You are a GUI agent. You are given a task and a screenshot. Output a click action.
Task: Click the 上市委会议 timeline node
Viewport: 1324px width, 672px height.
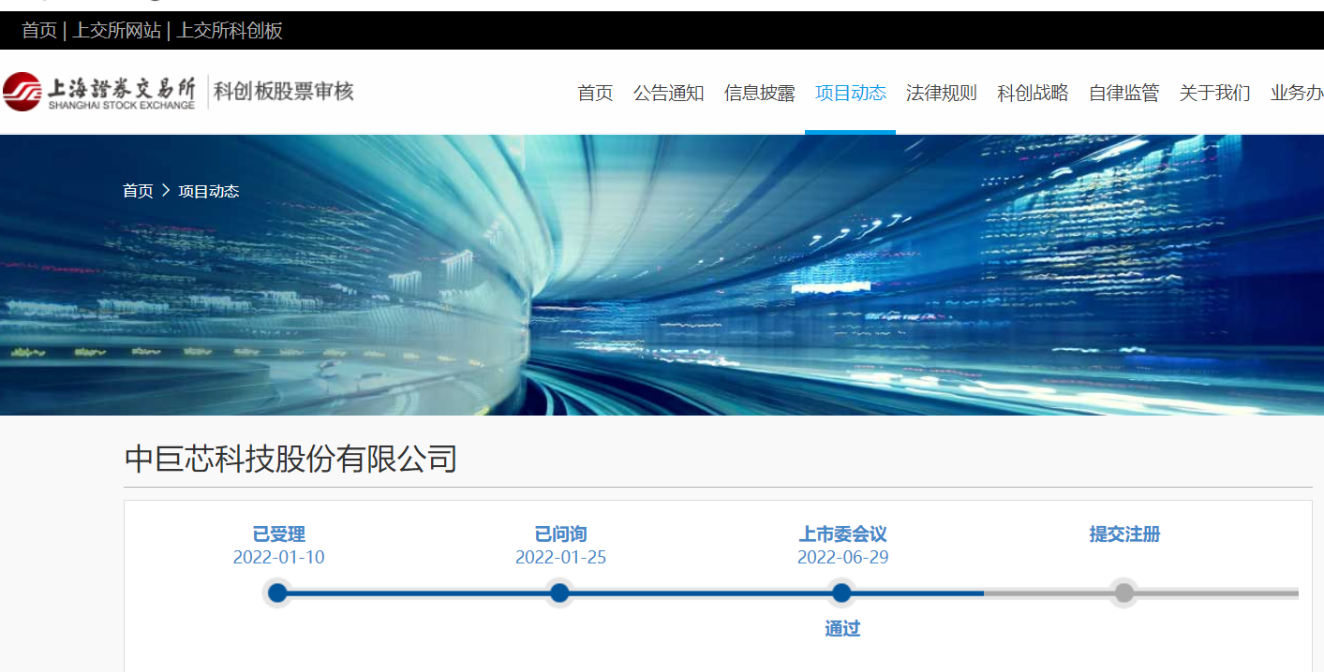click(x=841, y=592)
